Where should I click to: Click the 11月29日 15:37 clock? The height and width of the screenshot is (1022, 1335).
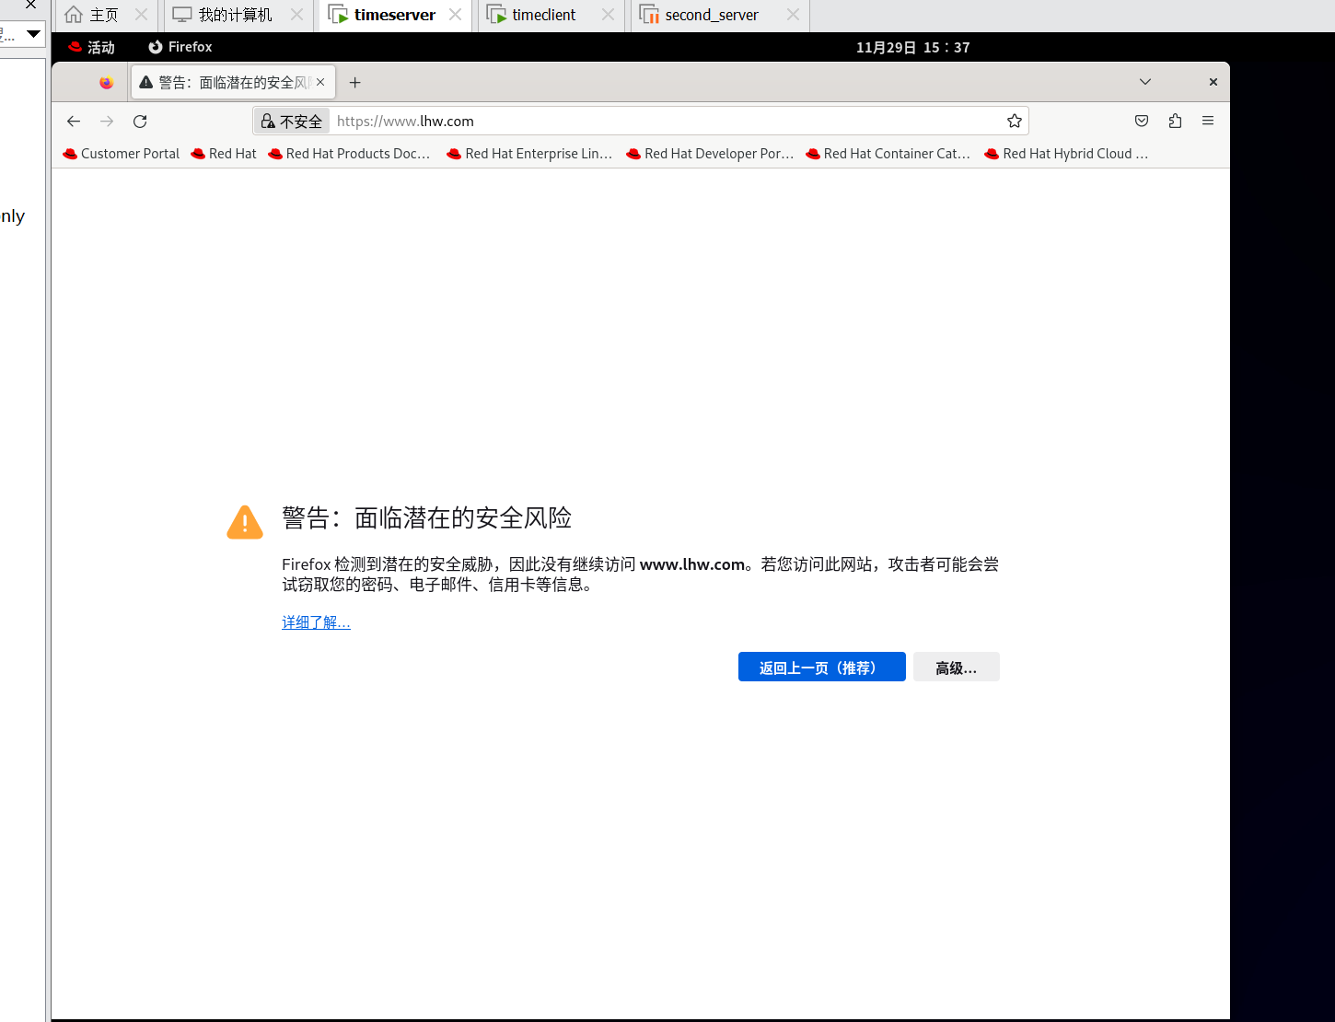(x=913, y=47)
